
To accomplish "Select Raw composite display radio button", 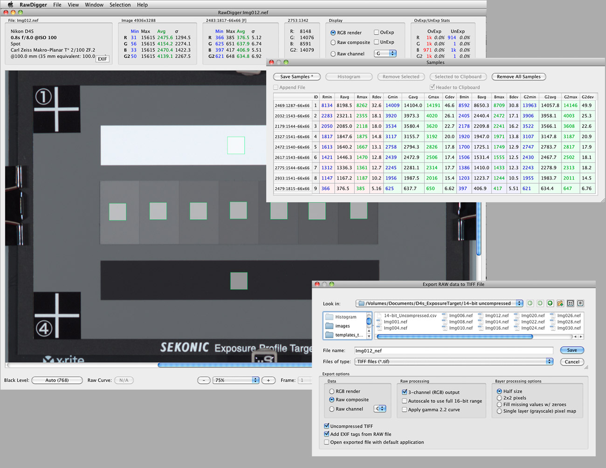I will tap(333, 42).
